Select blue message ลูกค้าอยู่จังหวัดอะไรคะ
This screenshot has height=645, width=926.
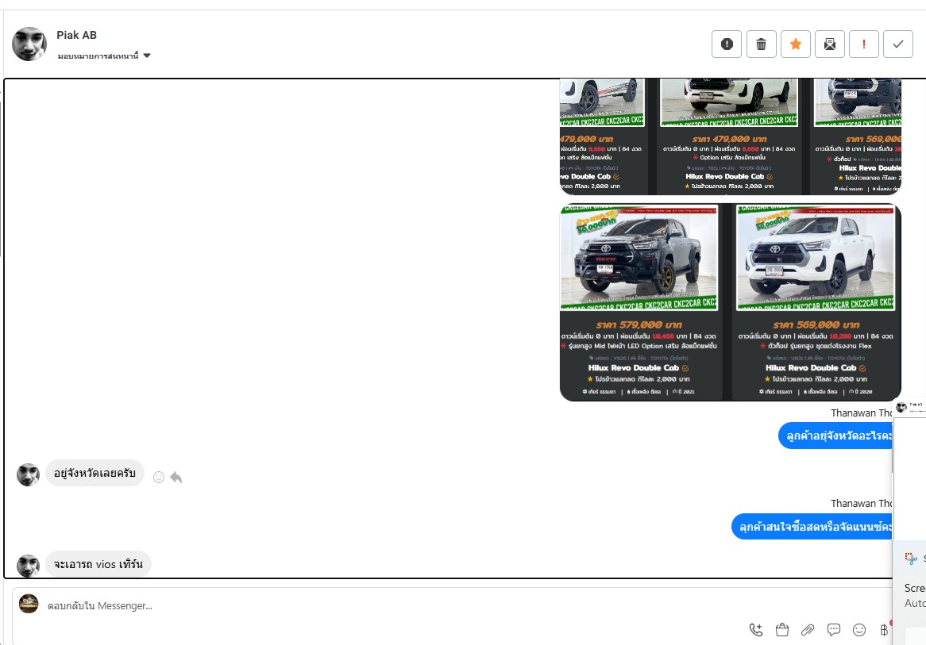point(835,436)
